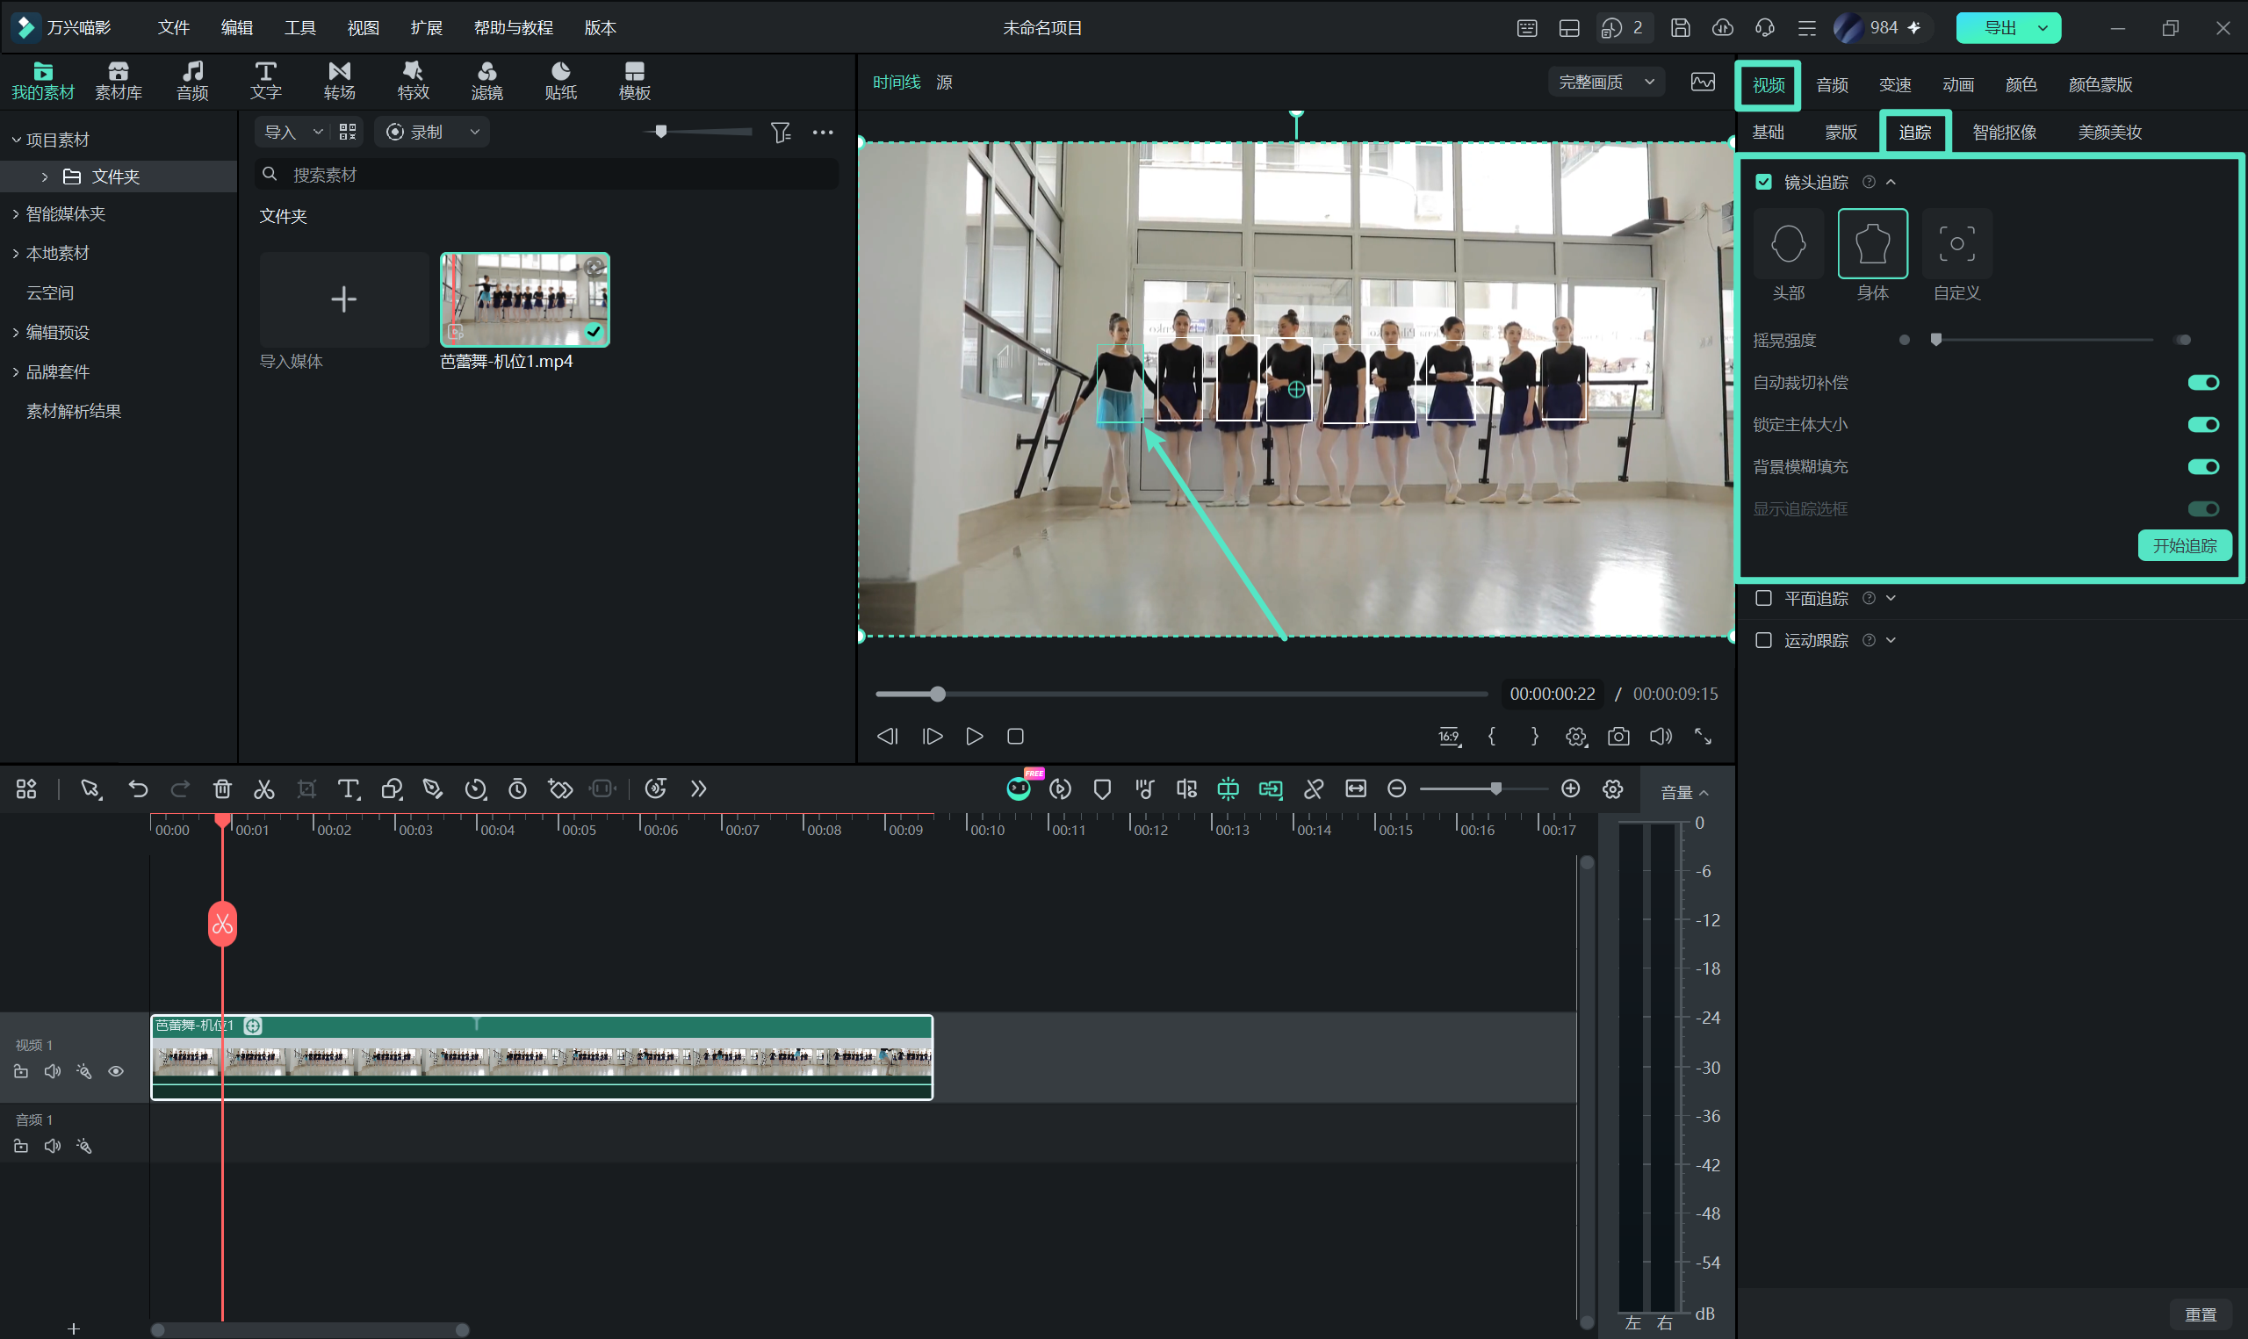The width and height of the screenshot is (2248, 1339).
Task: Open the 文件 menu
Action: pyautogui.click(x=173, y=28)
